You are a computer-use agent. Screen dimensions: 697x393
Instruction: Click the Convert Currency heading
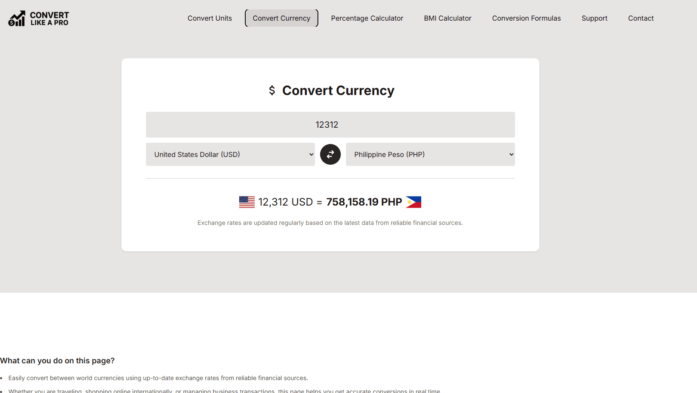338,90
